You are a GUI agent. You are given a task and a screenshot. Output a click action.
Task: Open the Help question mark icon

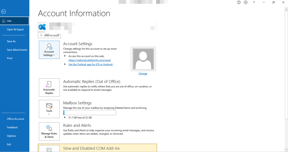(x=254, y=2)
